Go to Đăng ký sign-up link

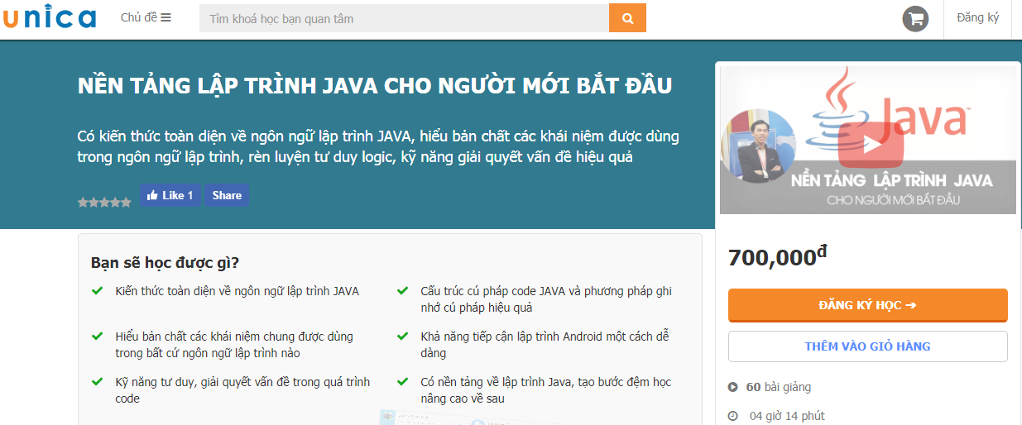pyautogui.click(x=977, y=17)
